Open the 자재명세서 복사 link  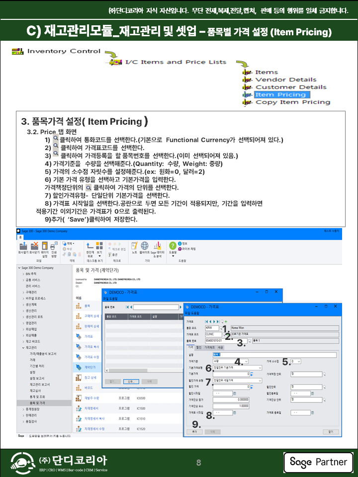pos(94,418)
